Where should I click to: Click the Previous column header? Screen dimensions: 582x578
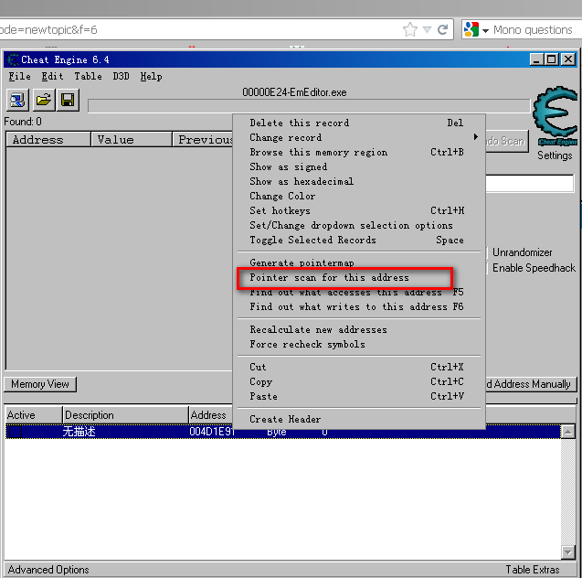tap(203, 140)
